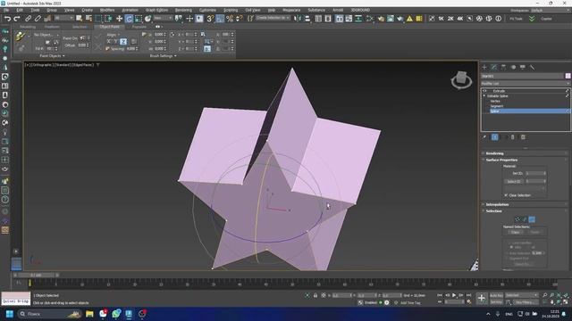572x321 pixels.
Task: Open the Modifier List dropdown
Action: point(526,83)
